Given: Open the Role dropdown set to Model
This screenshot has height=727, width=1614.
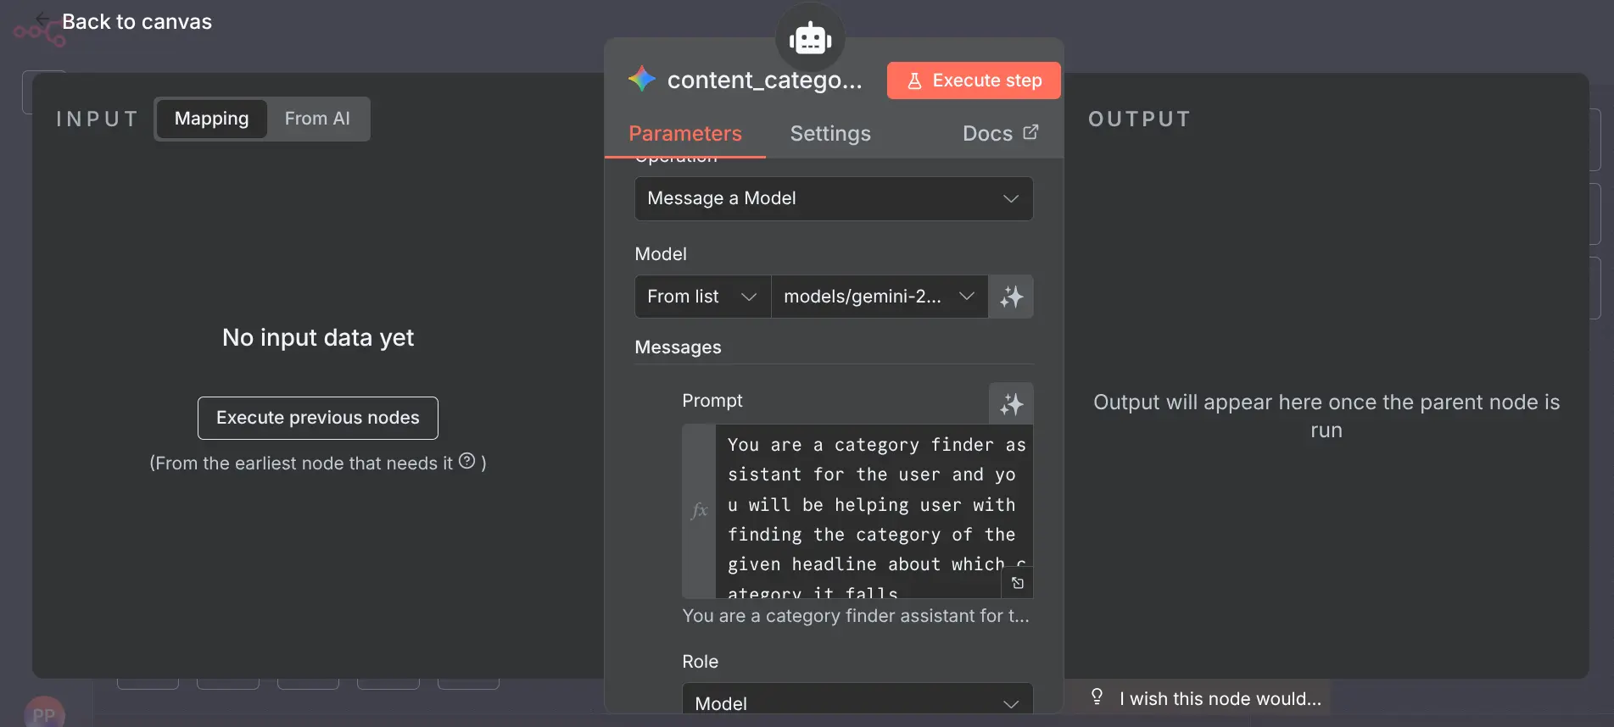Looking at the screenshot, I should [857, 702].
